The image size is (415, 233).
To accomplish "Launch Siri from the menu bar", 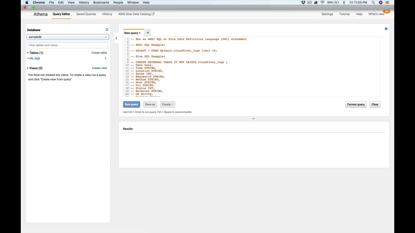I will click(x=381, y=3).
